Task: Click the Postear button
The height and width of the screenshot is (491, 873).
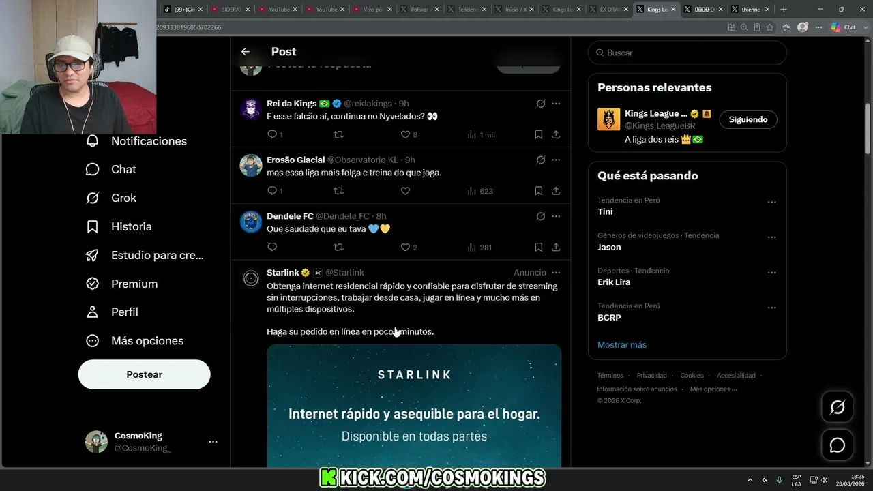Action: click(x=145, y=374)
